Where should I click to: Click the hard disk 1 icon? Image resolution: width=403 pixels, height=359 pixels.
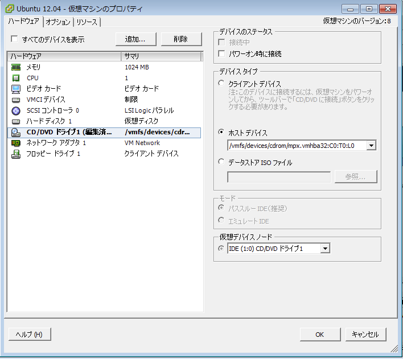coord(16,121)
